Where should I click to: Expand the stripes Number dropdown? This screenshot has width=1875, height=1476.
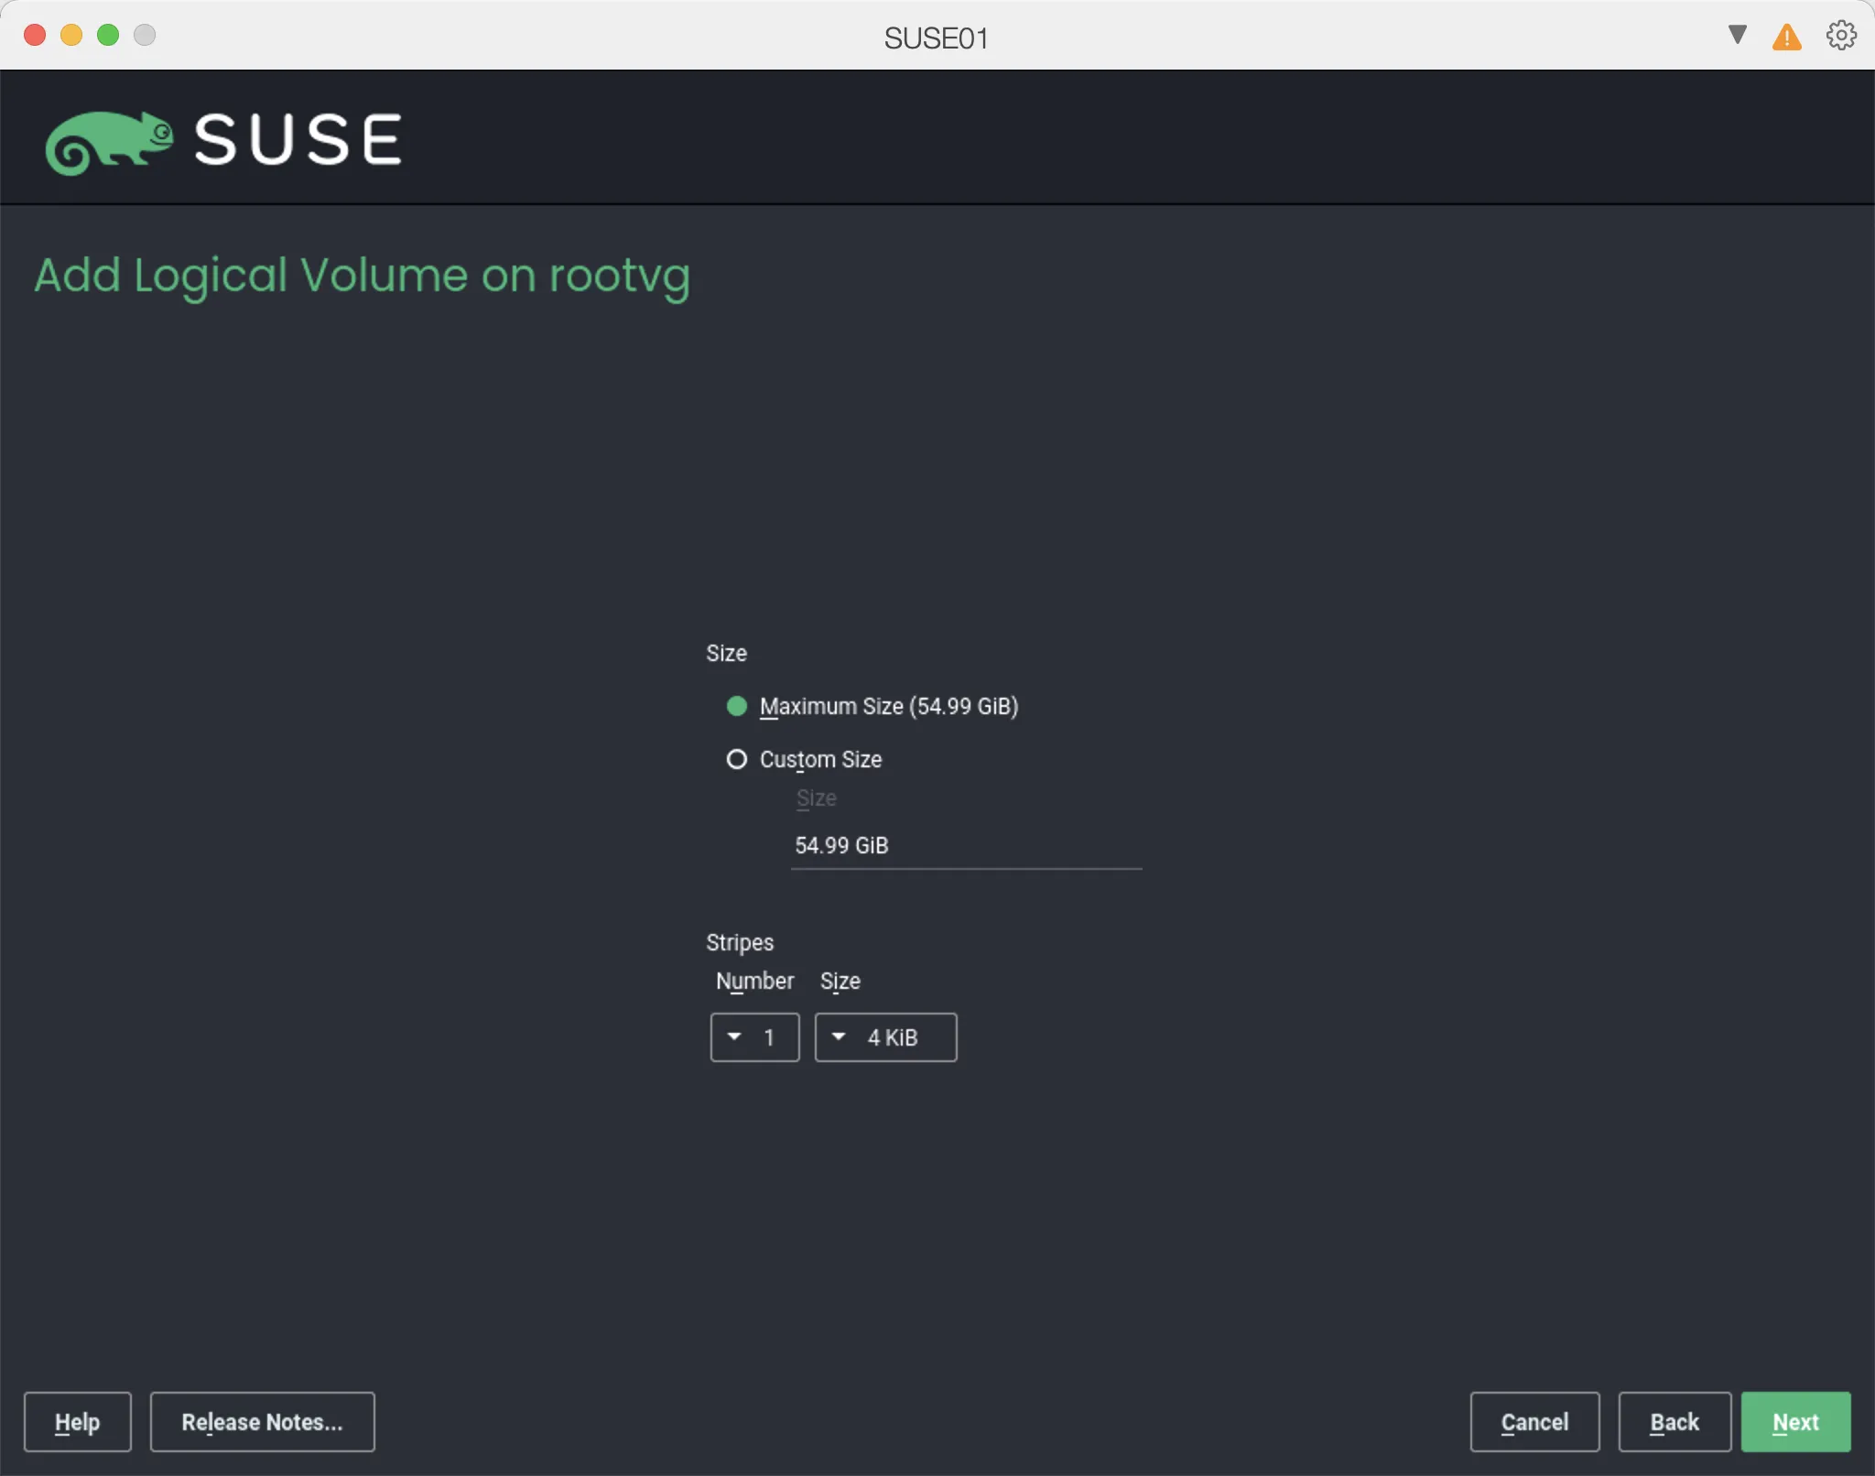click(x=754, y=1037)
